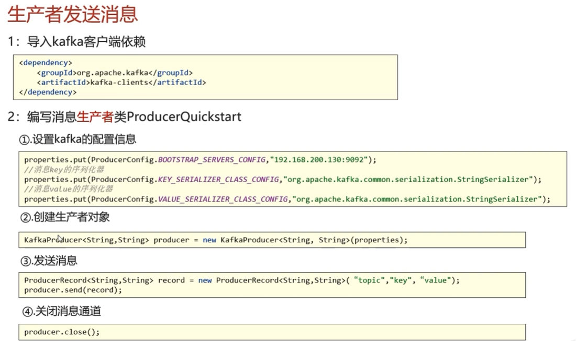577x341 pixels.
Task: Click the closing </dependency> tag line
Action: click(48, 92)
